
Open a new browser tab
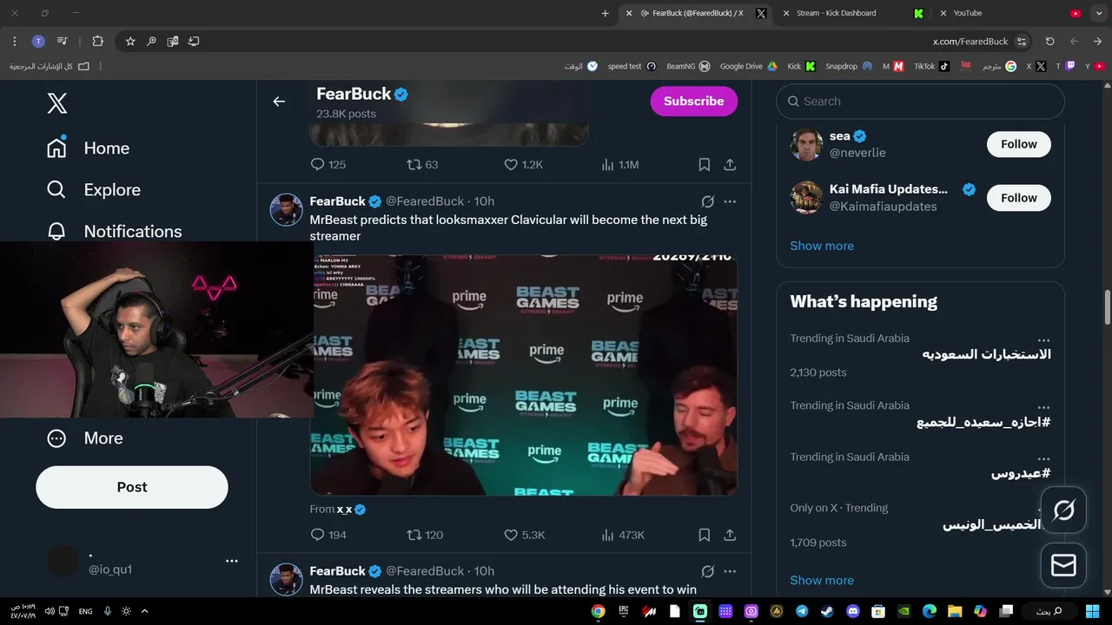[x=606, y=13]
